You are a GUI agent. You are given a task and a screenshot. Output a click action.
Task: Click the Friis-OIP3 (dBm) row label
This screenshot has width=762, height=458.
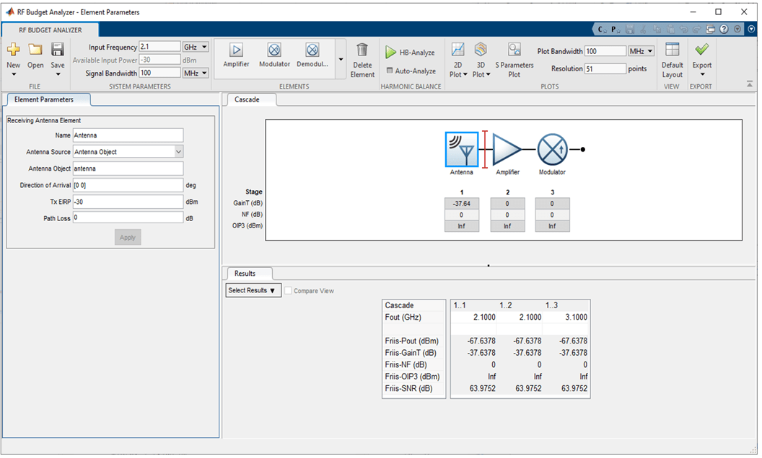(x=412, y=377)
